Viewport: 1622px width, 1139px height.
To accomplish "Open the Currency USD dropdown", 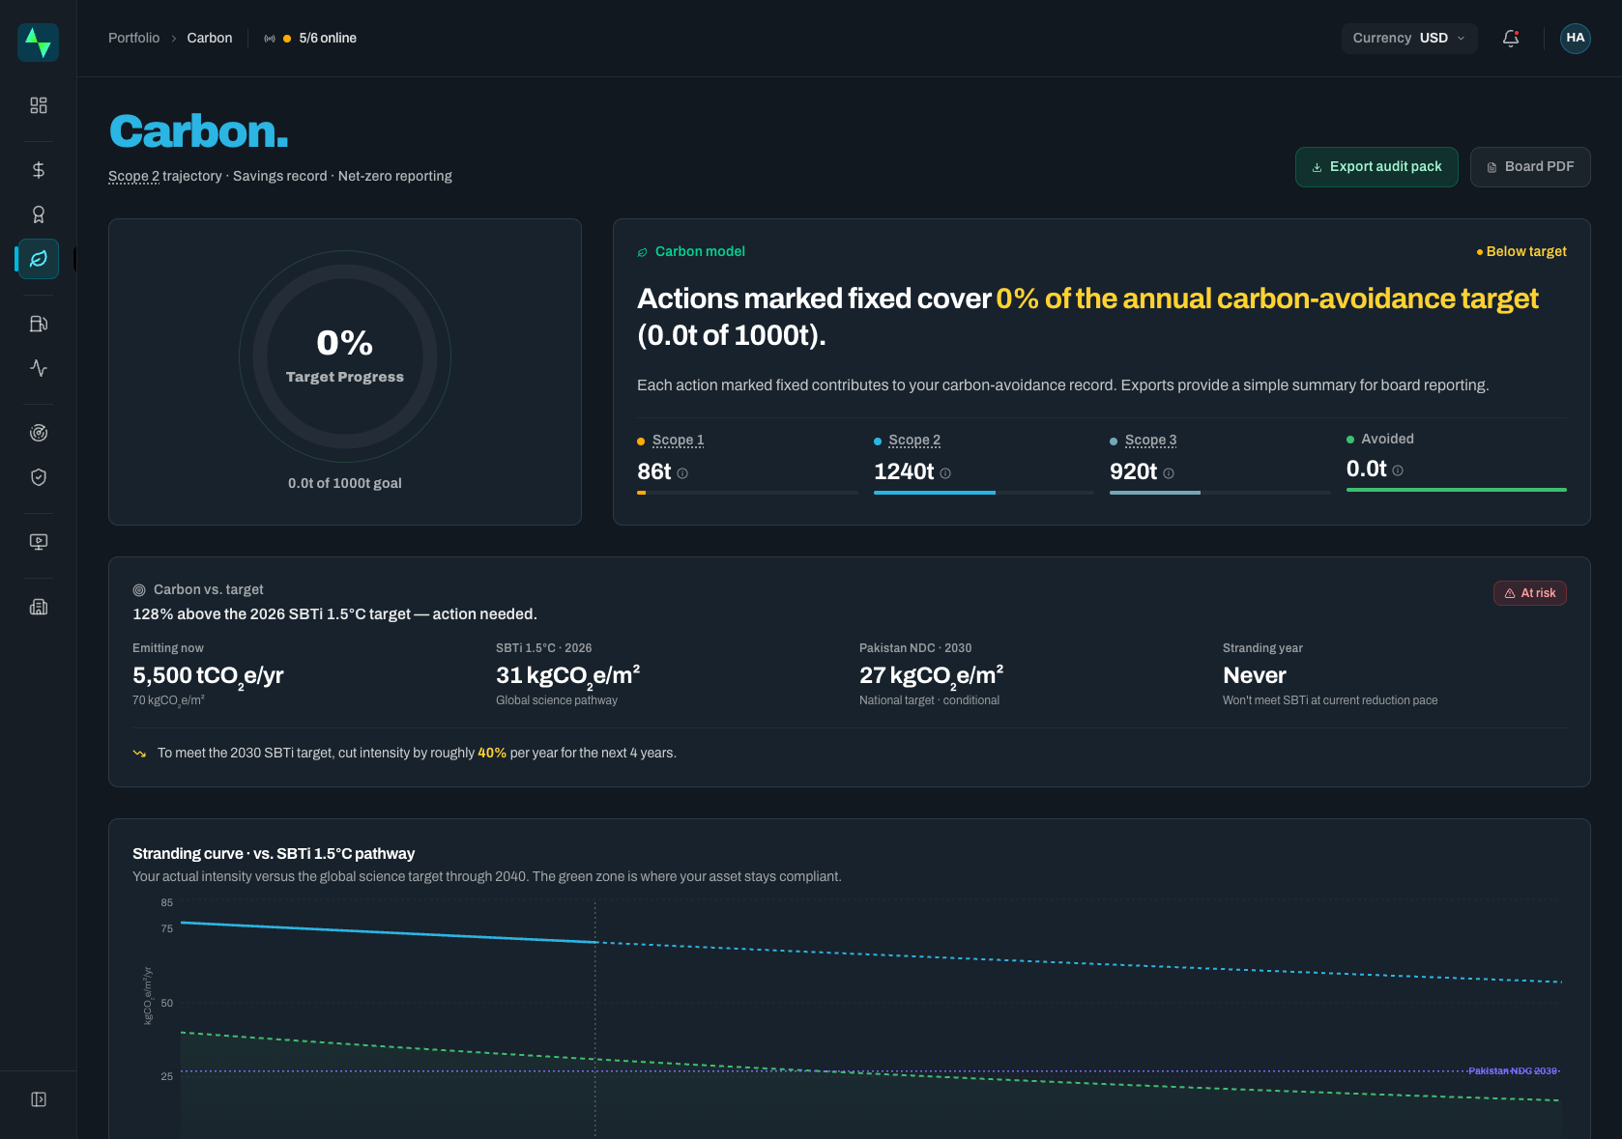I will 1409,39.
